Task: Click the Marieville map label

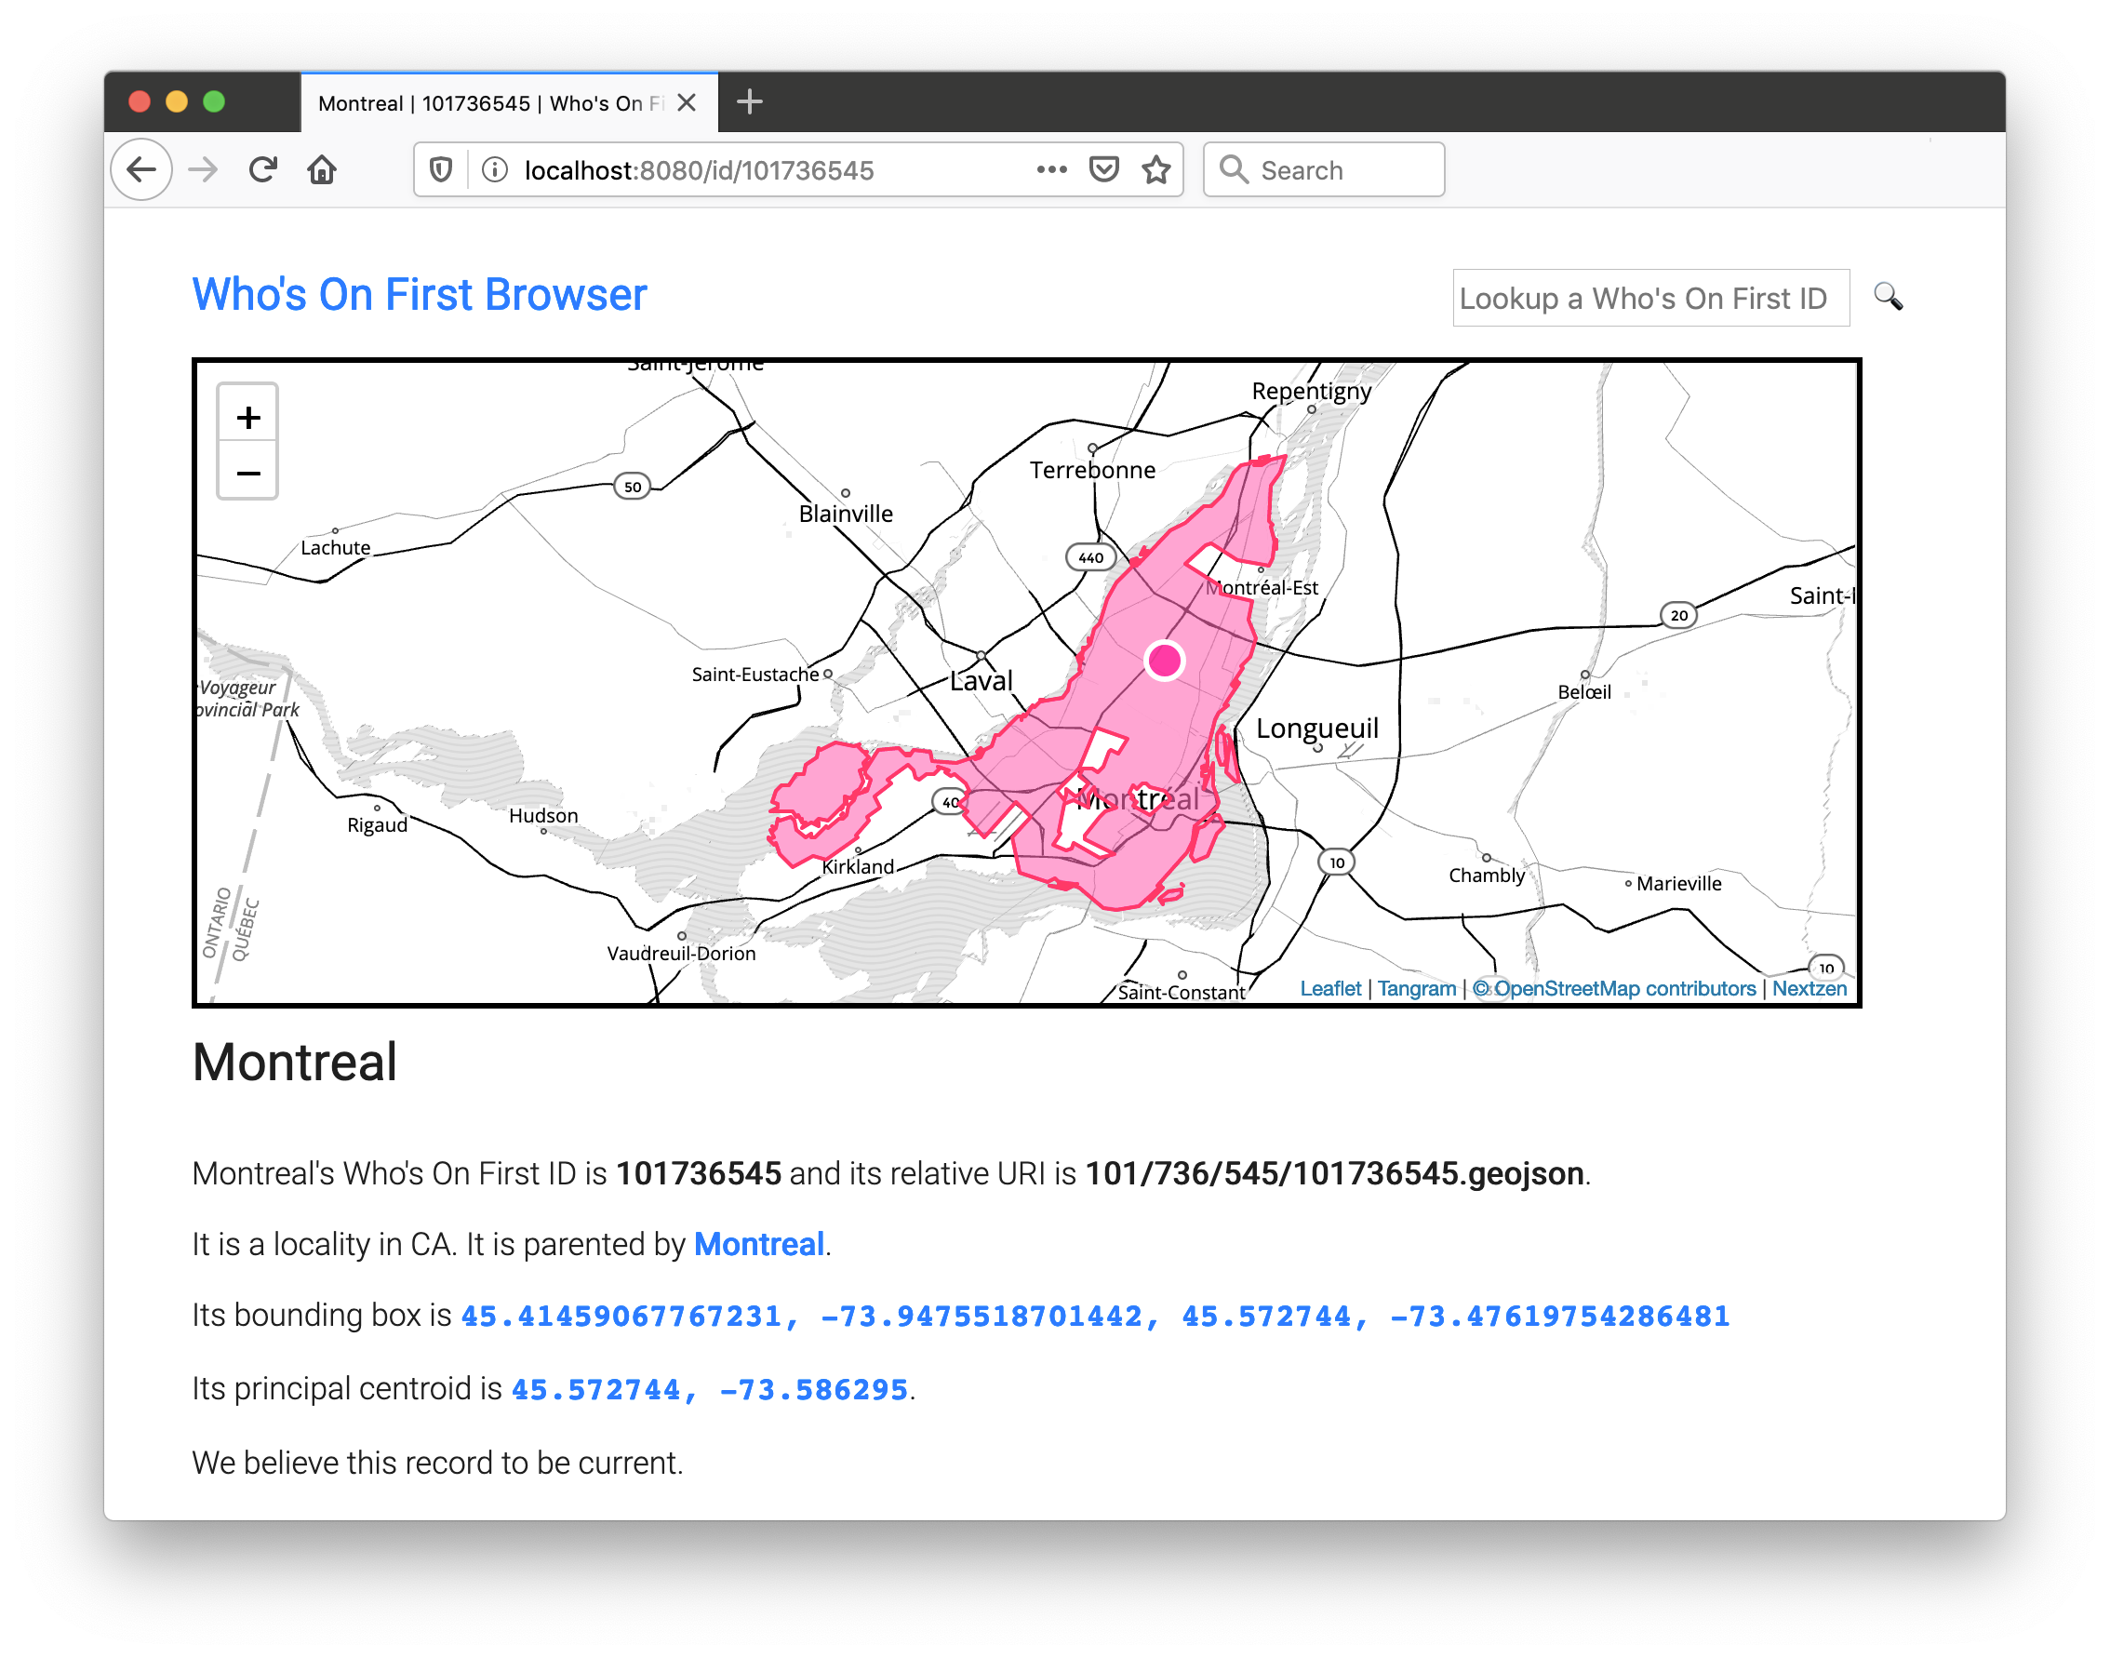Action: (1679, 883)
